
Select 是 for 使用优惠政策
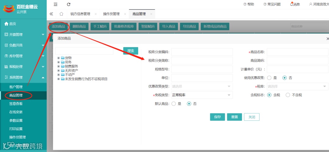pos(269,78)
